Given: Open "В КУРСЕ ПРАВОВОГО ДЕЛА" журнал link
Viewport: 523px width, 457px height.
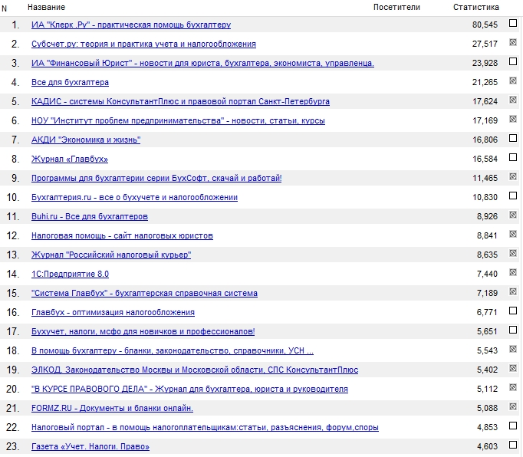Looking at the screenshot, I should [x=189, y=390].
